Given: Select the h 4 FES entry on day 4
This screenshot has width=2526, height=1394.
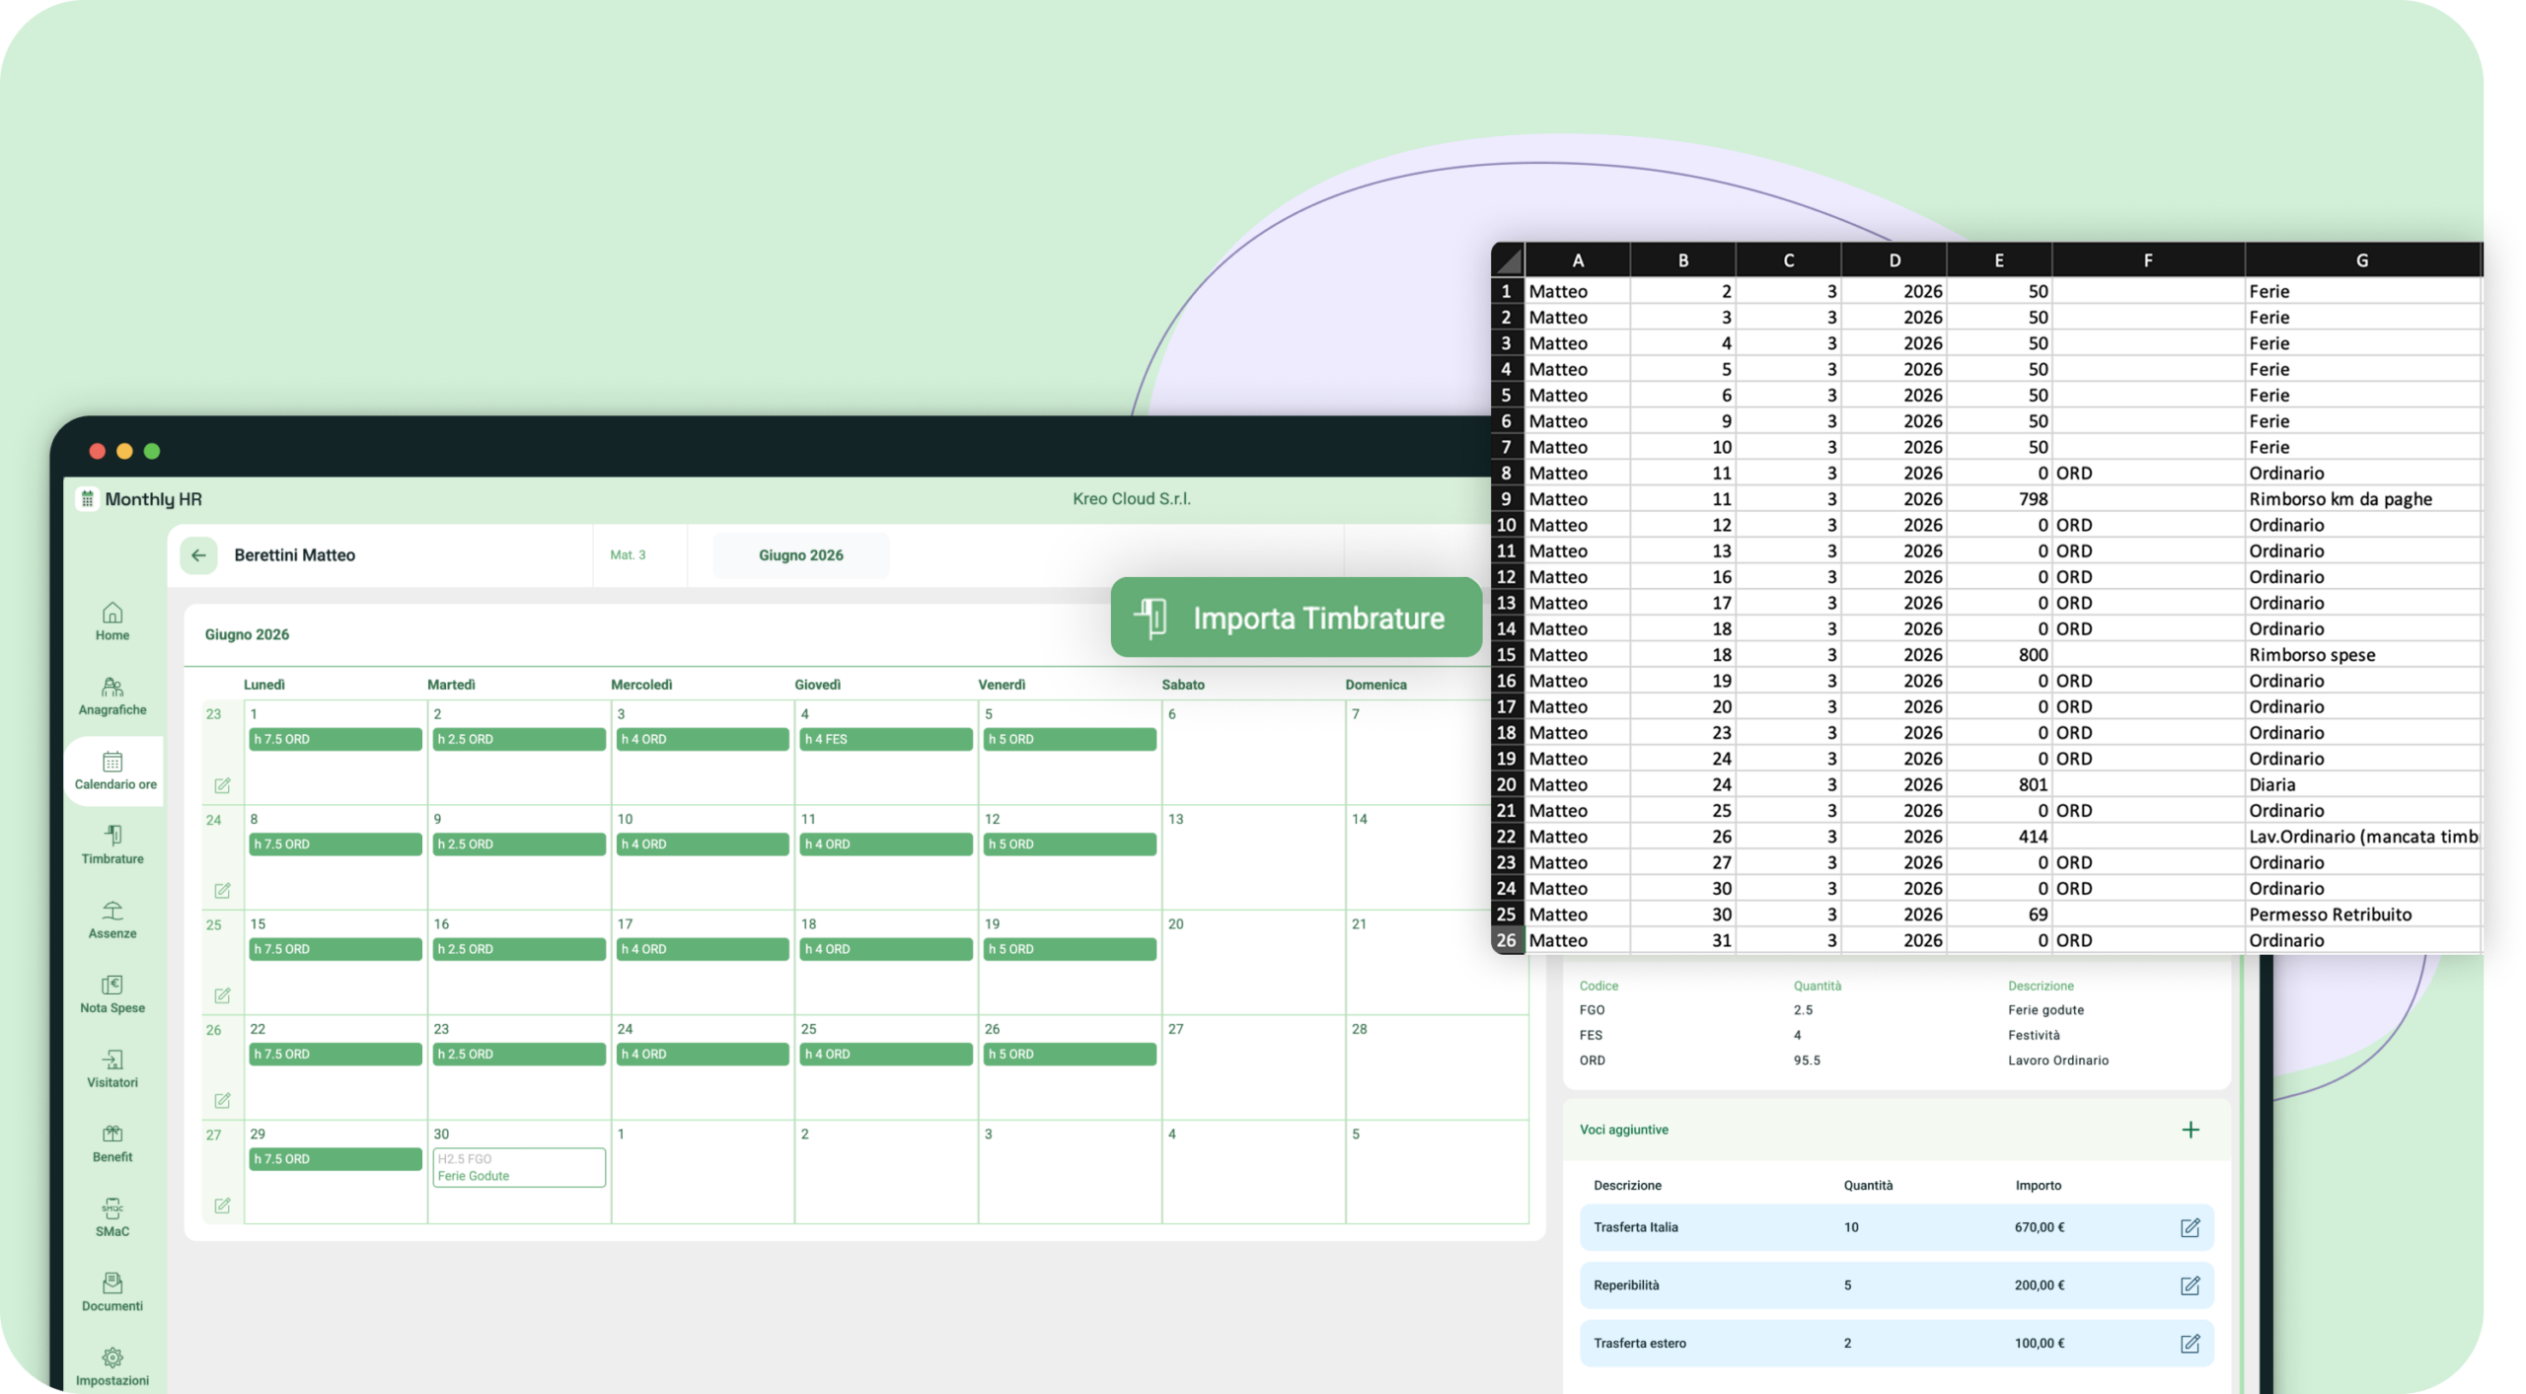Looking at the screenshot, I should coord(884,739).
